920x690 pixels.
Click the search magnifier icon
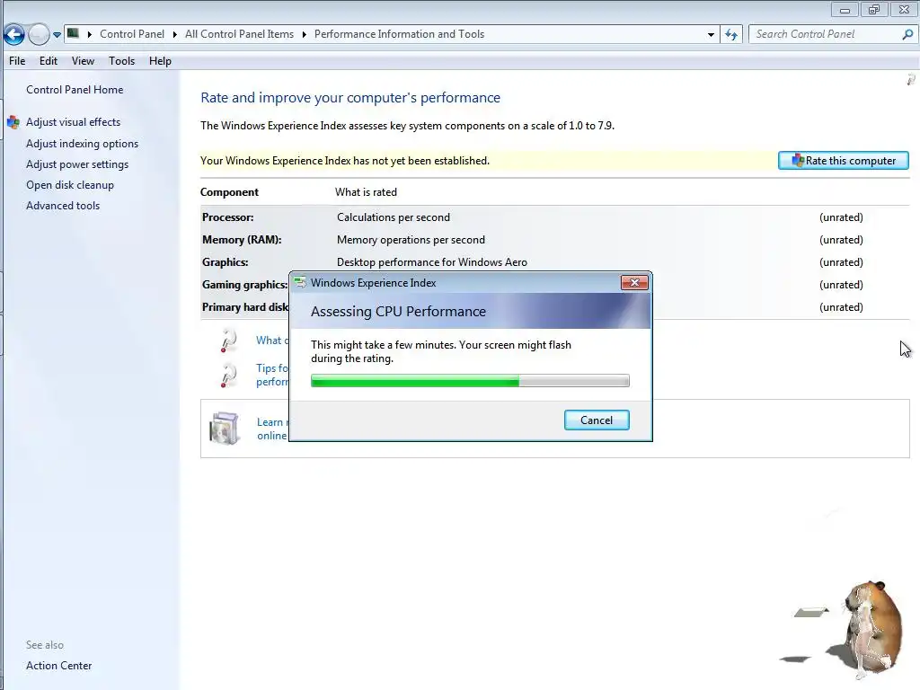pos(907,34)
